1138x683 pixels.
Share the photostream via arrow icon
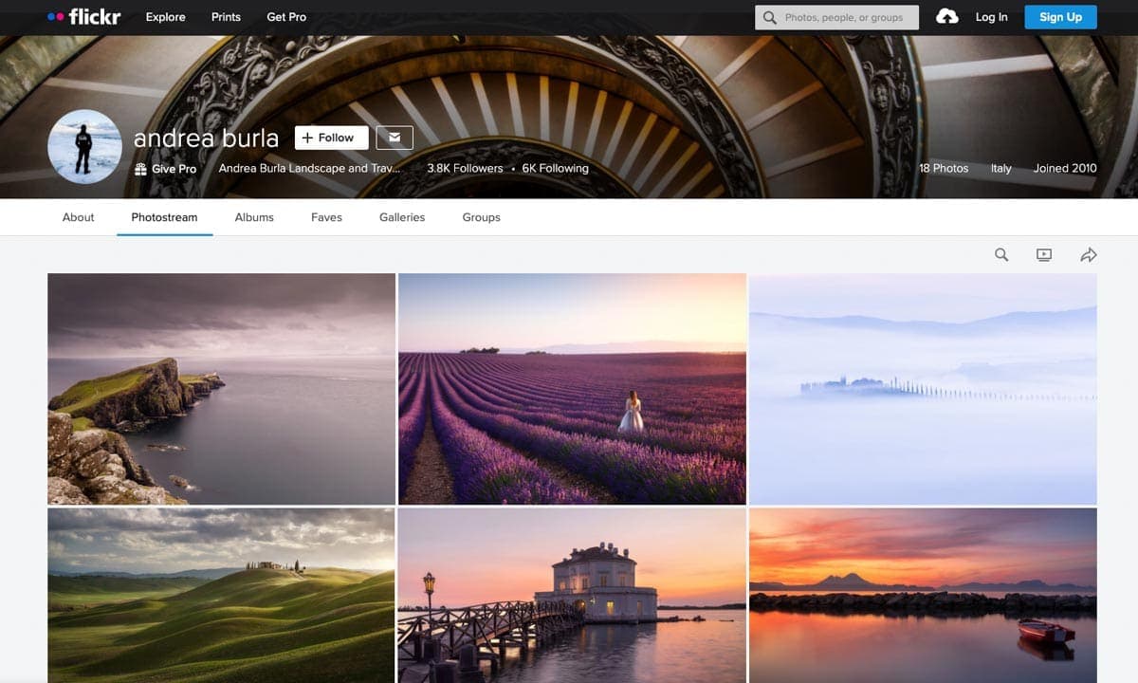point(1088,255)
